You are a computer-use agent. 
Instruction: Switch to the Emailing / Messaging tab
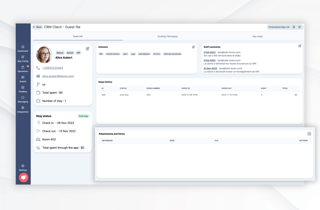click(x=167, y=36)
